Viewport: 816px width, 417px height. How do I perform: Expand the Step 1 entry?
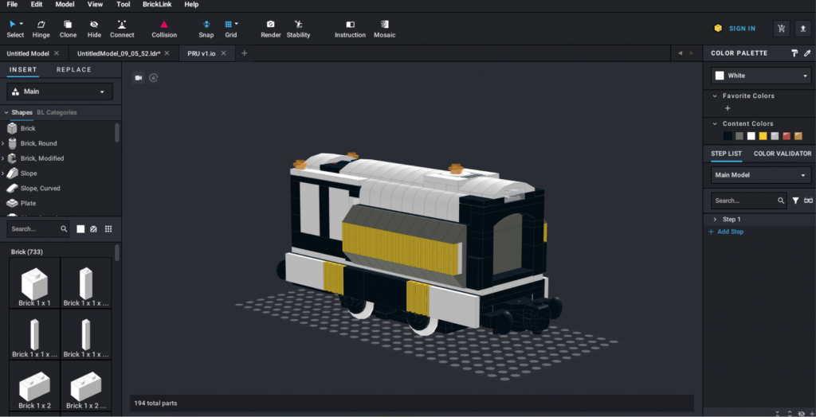tap(715, 219)
